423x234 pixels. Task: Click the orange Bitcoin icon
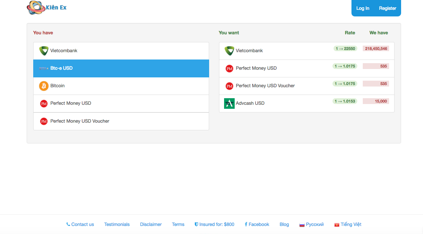coord(44,86)
